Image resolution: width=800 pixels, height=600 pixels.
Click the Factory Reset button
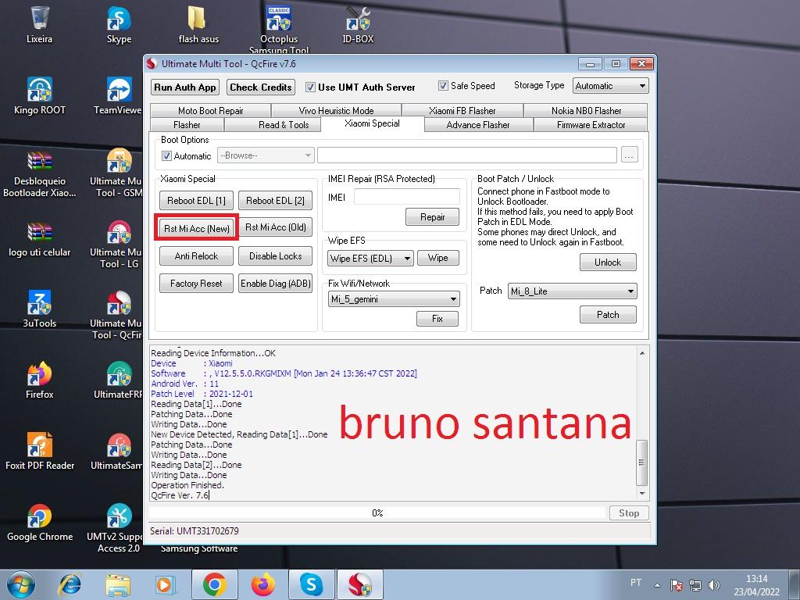click(196, 283)
